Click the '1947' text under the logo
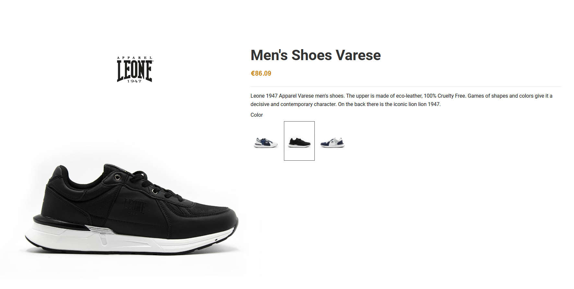This screenshot has width=574, height=289. pos(134,81)
